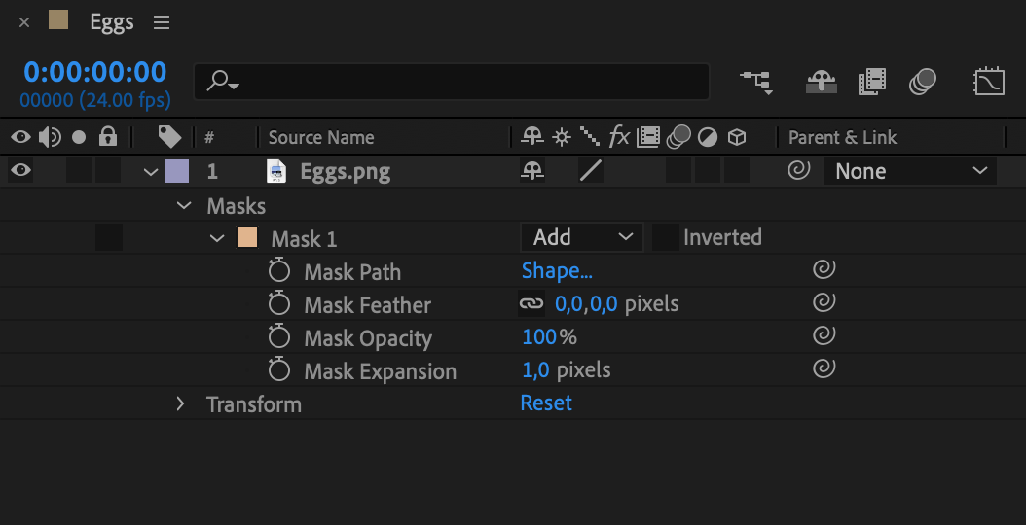This screenshot has height=525, width=1026.
Task: Click the Shape... mask path link
Action: [x=557, y=271]
